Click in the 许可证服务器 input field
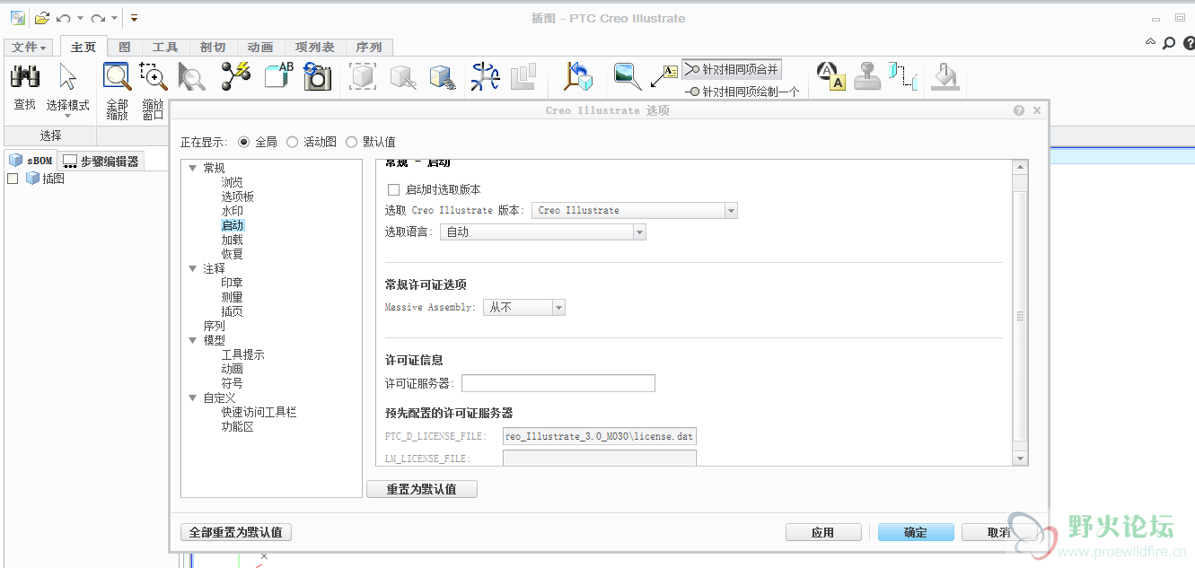The image size is (1195, 568). (558, 383)
